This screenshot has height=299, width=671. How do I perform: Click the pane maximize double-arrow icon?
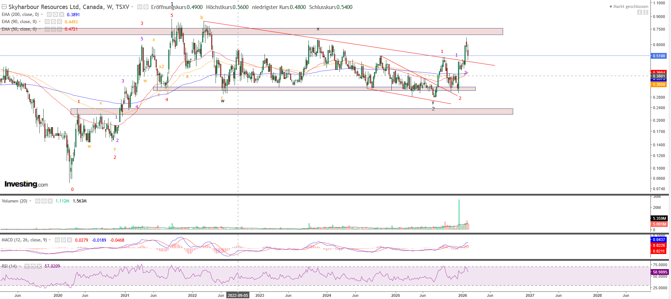646,12
